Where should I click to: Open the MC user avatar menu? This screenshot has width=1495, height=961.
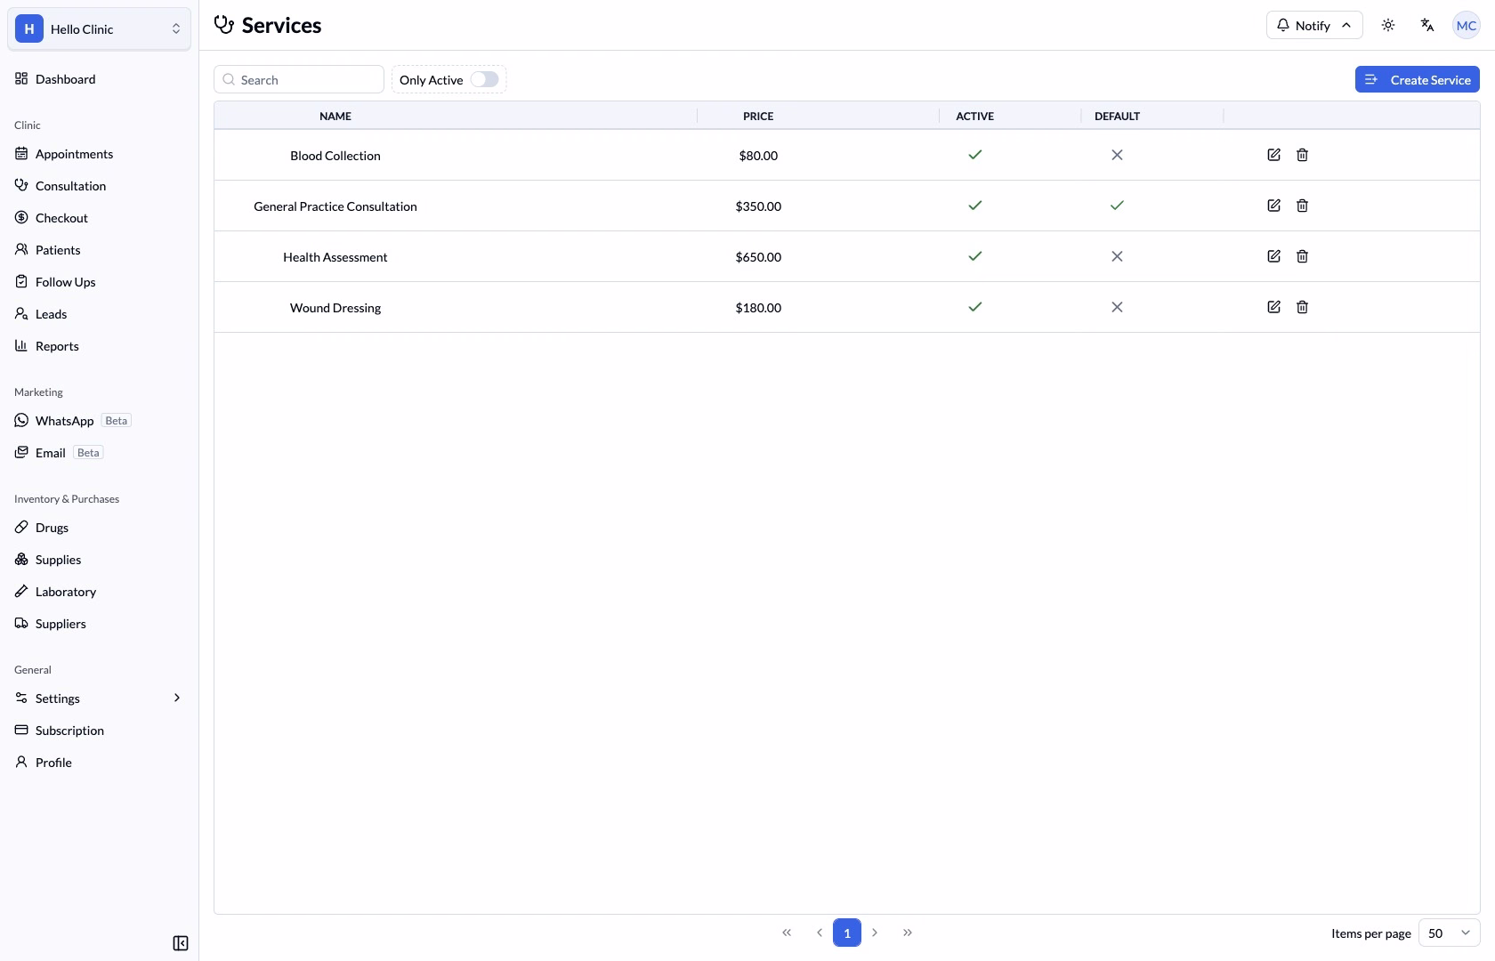[x=1467, y=25]
